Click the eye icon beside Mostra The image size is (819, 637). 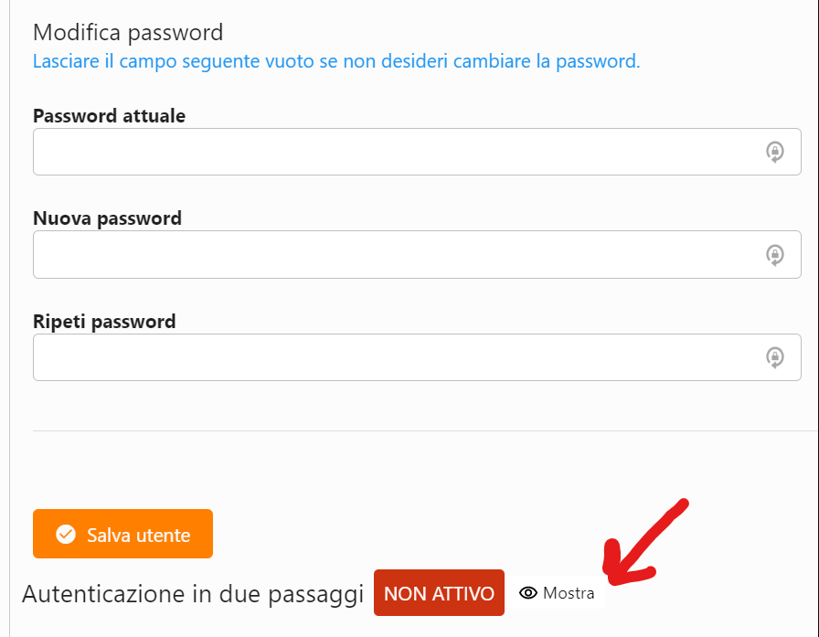[527, 593]
